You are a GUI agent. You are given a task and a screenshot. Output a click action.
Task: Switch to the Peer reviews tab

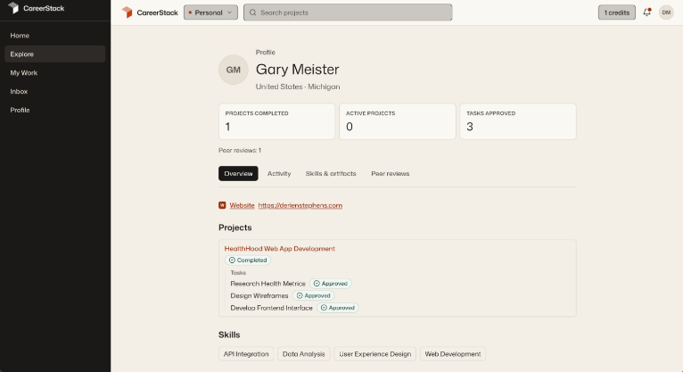point(391,173)
